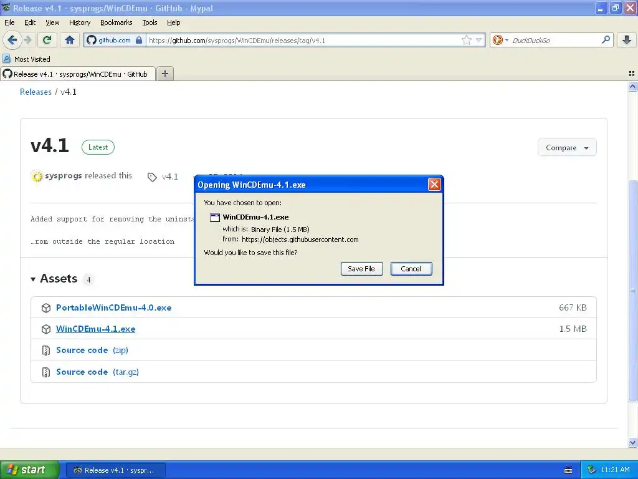Open the Windows start menu
The image size is (638, 479).
(30, 470)
